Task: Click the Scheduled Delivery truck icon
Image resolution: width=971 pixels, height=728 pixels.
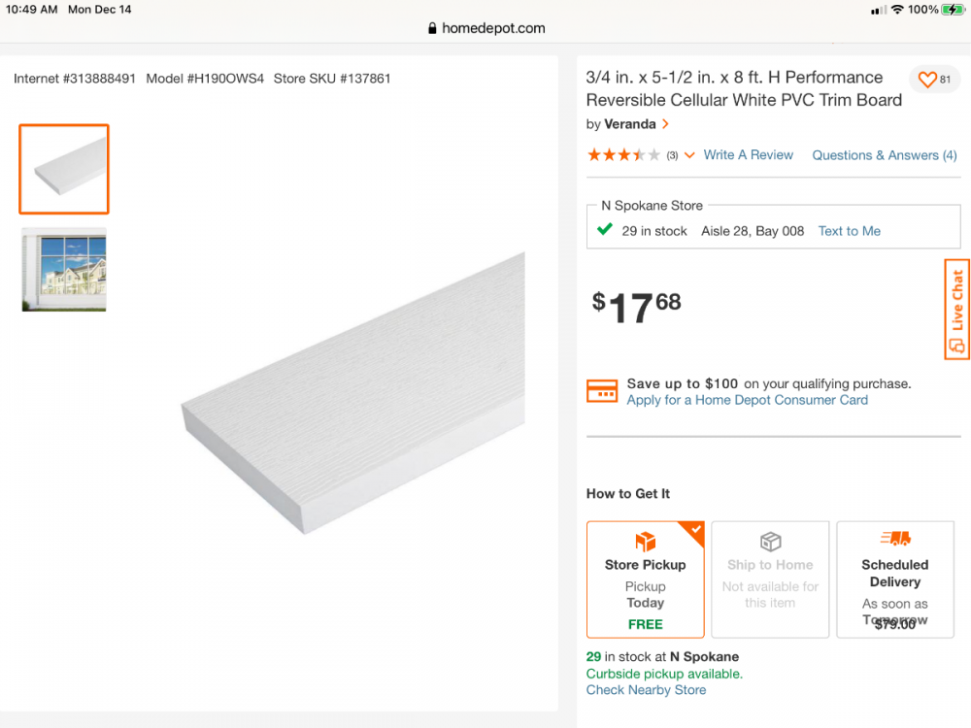Action: click(894, 538)
